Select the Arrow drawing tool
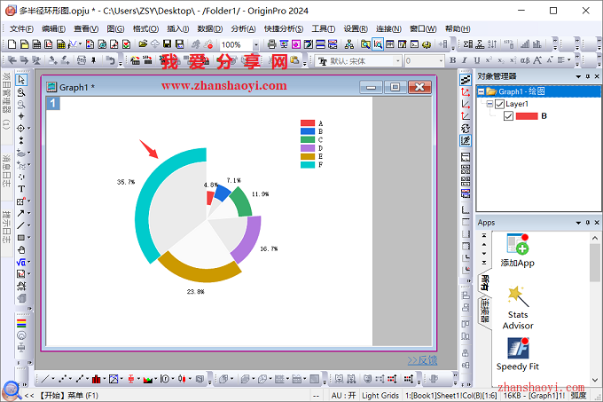 [20, 213]
